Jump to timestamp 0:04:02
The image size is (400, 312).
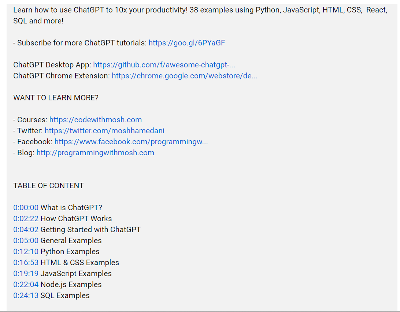coord(26,230)
